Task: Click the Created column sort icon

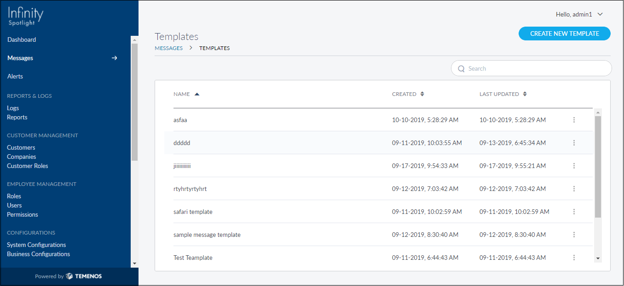Action: (422, 94)
